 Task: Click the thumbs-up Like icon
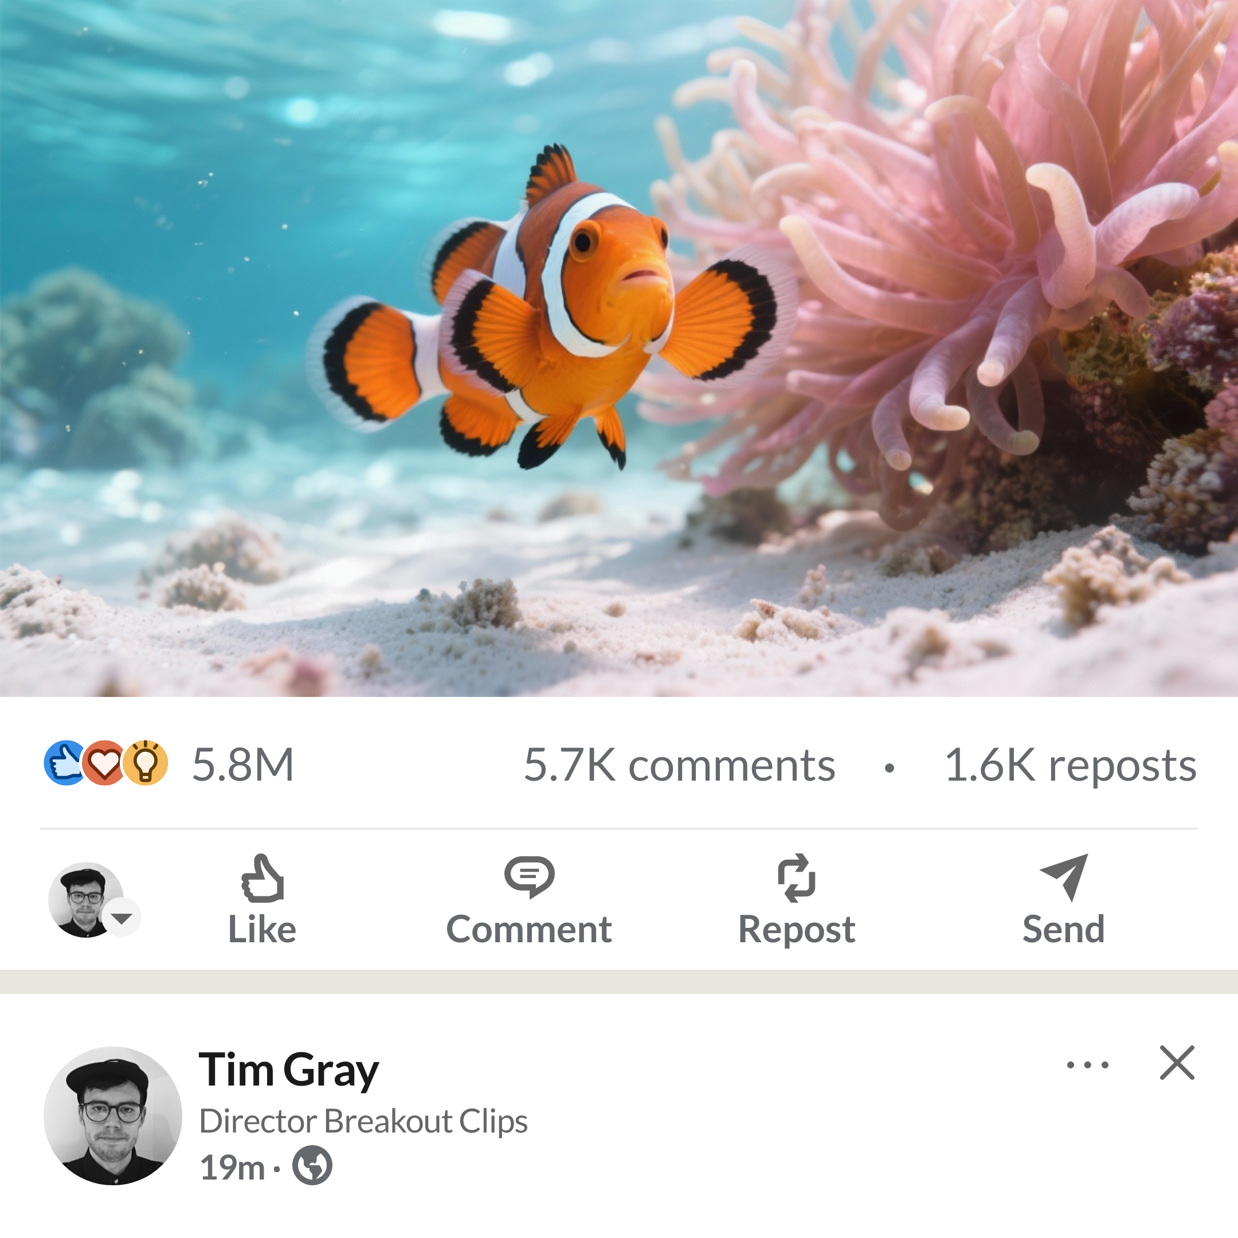coord(262,878)
